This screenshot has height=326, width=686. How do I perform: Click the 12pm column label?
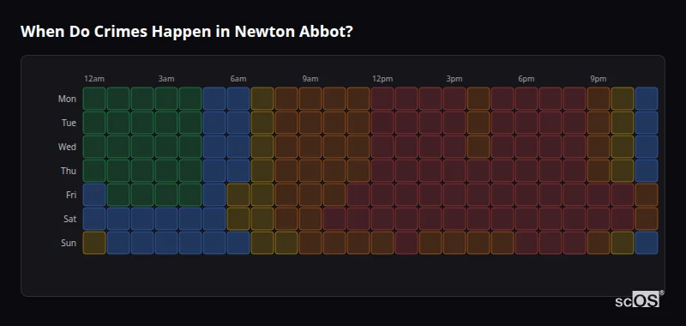point(382,79)
